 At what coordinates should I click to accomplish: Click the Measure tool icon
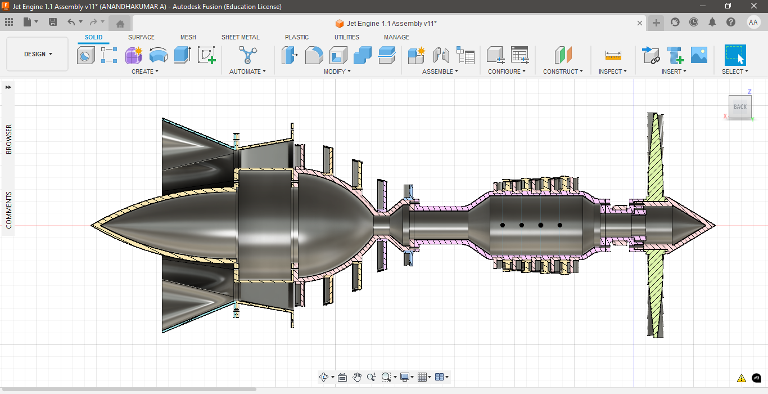[613, 55]
